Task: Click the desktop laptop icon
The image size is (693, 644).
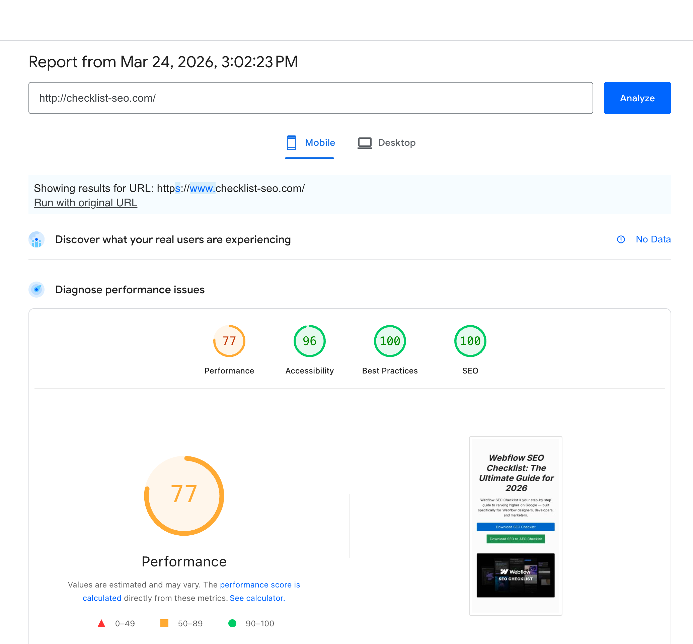Action: [365, 143]
